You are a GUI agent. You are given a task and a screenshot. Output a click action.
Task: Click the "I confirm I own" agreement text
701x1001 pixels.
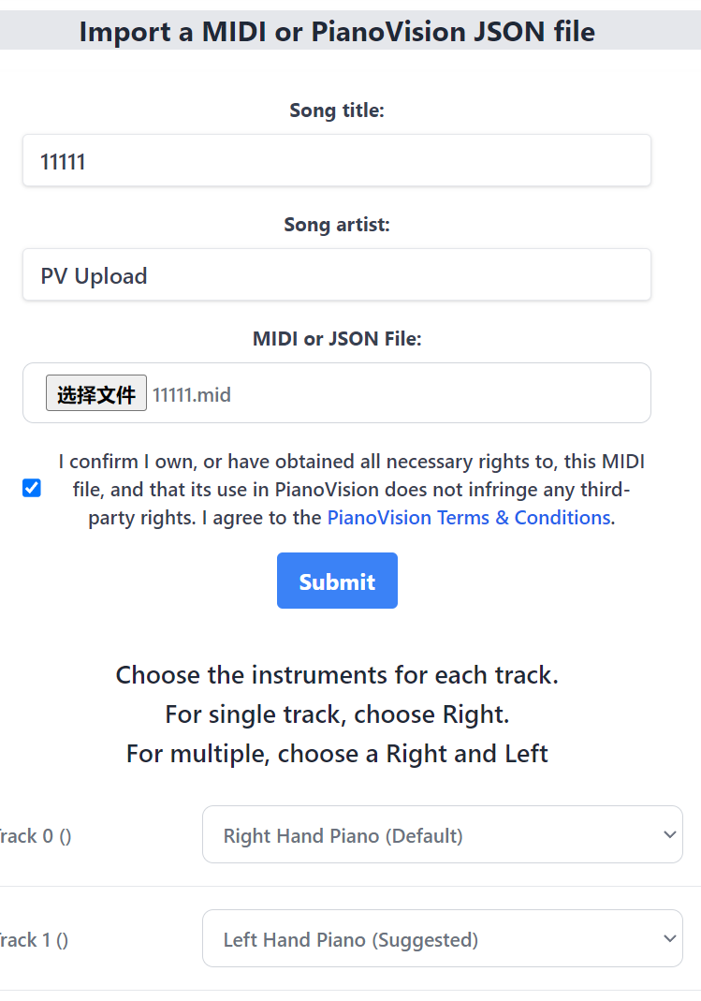[x=351, y=462]
